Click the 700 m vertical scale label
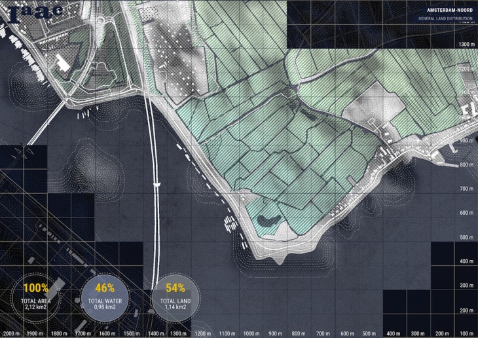Image resolution: width=478 pixels, height=338 pixels. point(468,189)
